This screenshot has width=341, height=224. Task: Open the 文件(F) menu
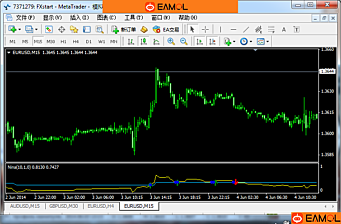point(25,18)
